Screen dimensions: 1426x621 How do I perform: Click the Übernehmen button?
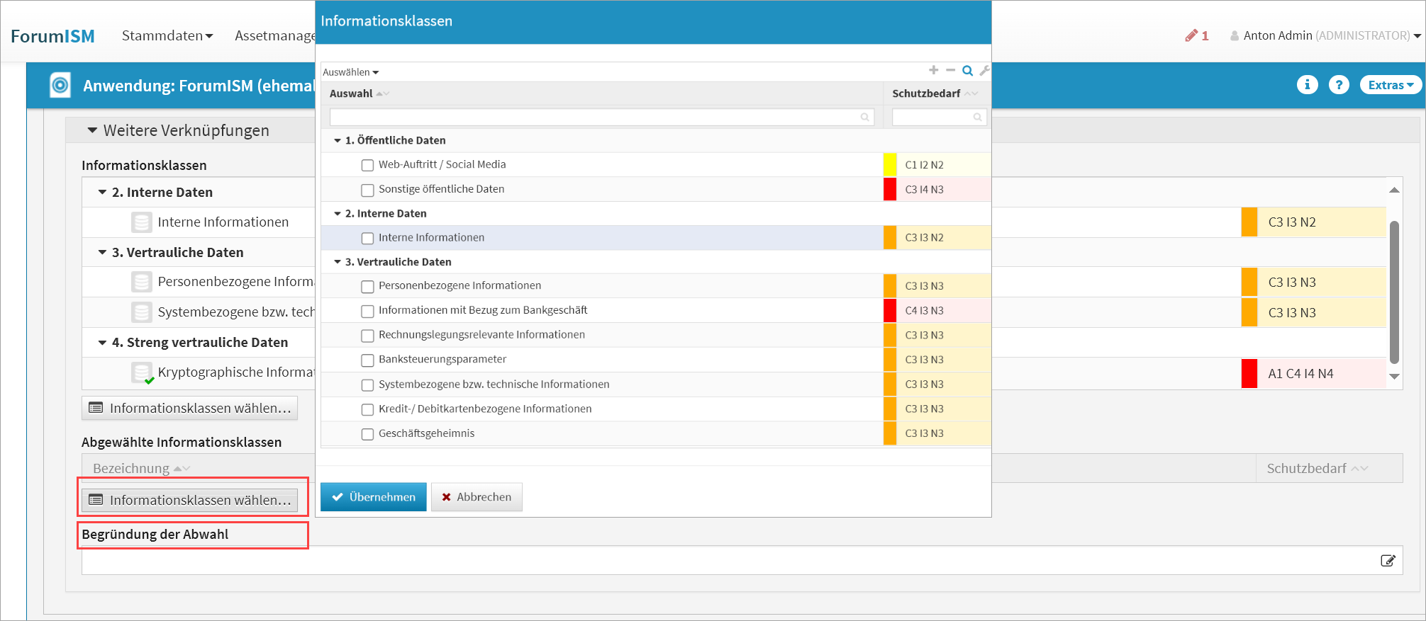pos(373,497)
